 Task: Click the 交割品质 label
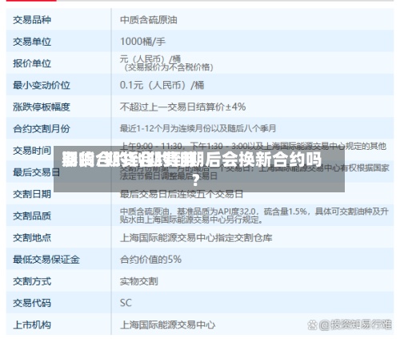pyautogui.click(x=32, y=216)
